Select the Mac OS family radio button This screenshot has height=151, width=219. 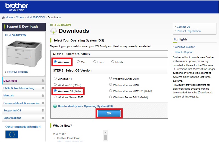[78, 62]
